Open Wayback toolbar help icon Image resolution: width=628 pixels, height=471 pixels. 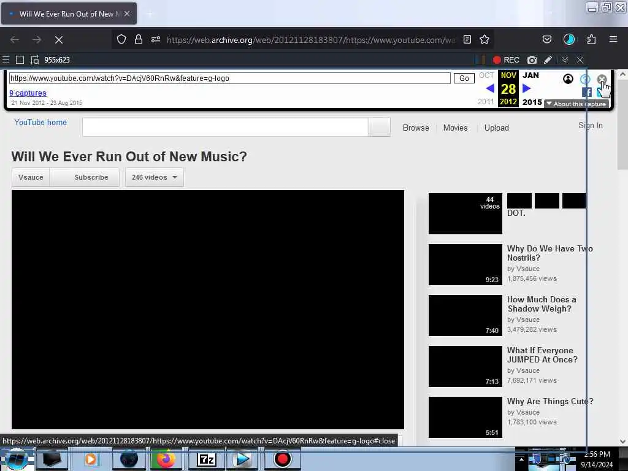585,79
